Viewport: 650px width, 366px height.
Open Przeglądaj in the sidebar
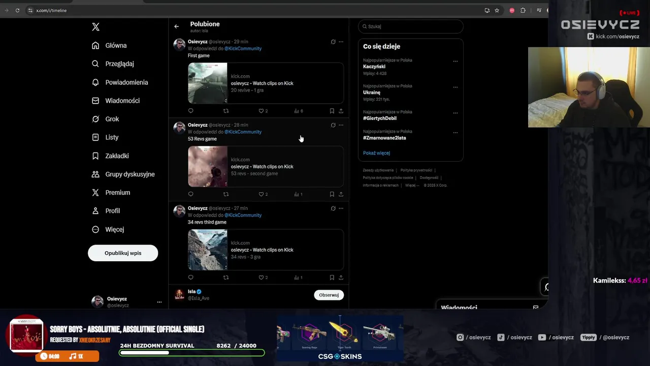113,64
